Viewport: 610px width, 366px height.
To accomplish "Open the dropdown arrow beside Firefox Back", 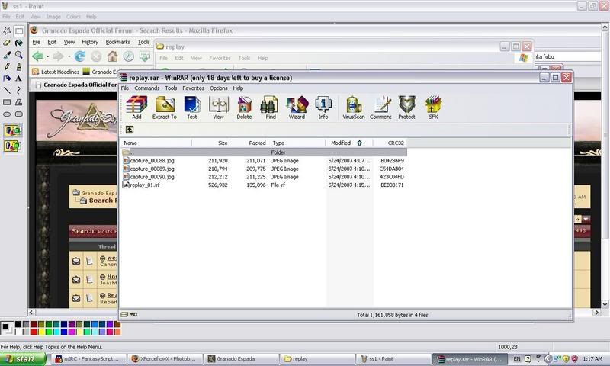I will tap(48, 56).
